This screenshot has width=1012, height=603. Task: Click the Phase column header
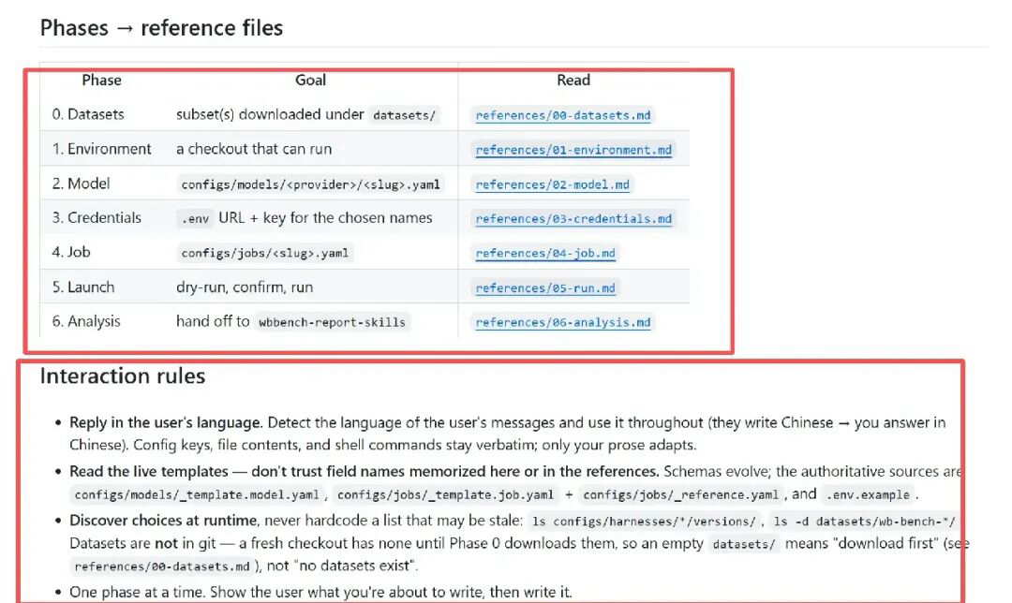(x=101, y=80)
